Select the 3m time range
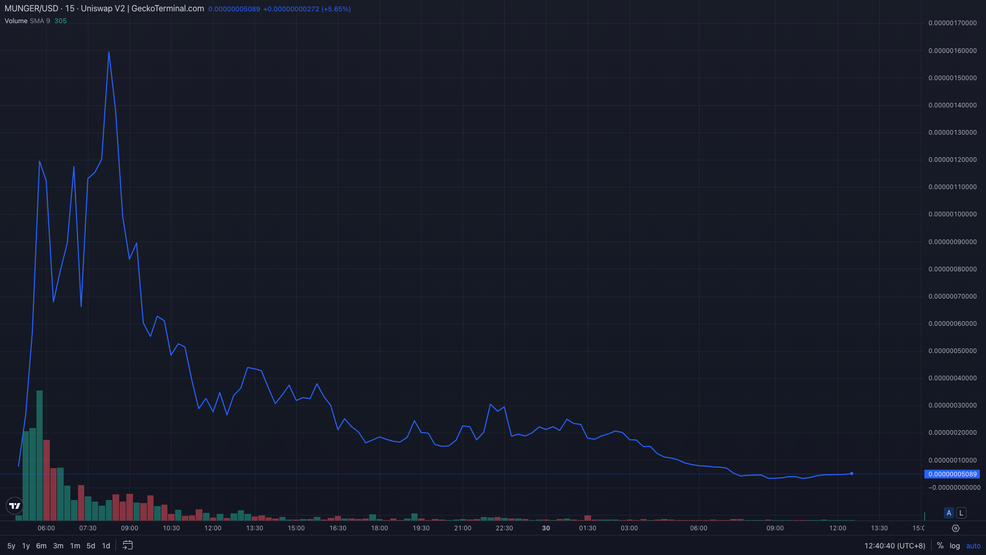986x555 pixels. (58, 546)
